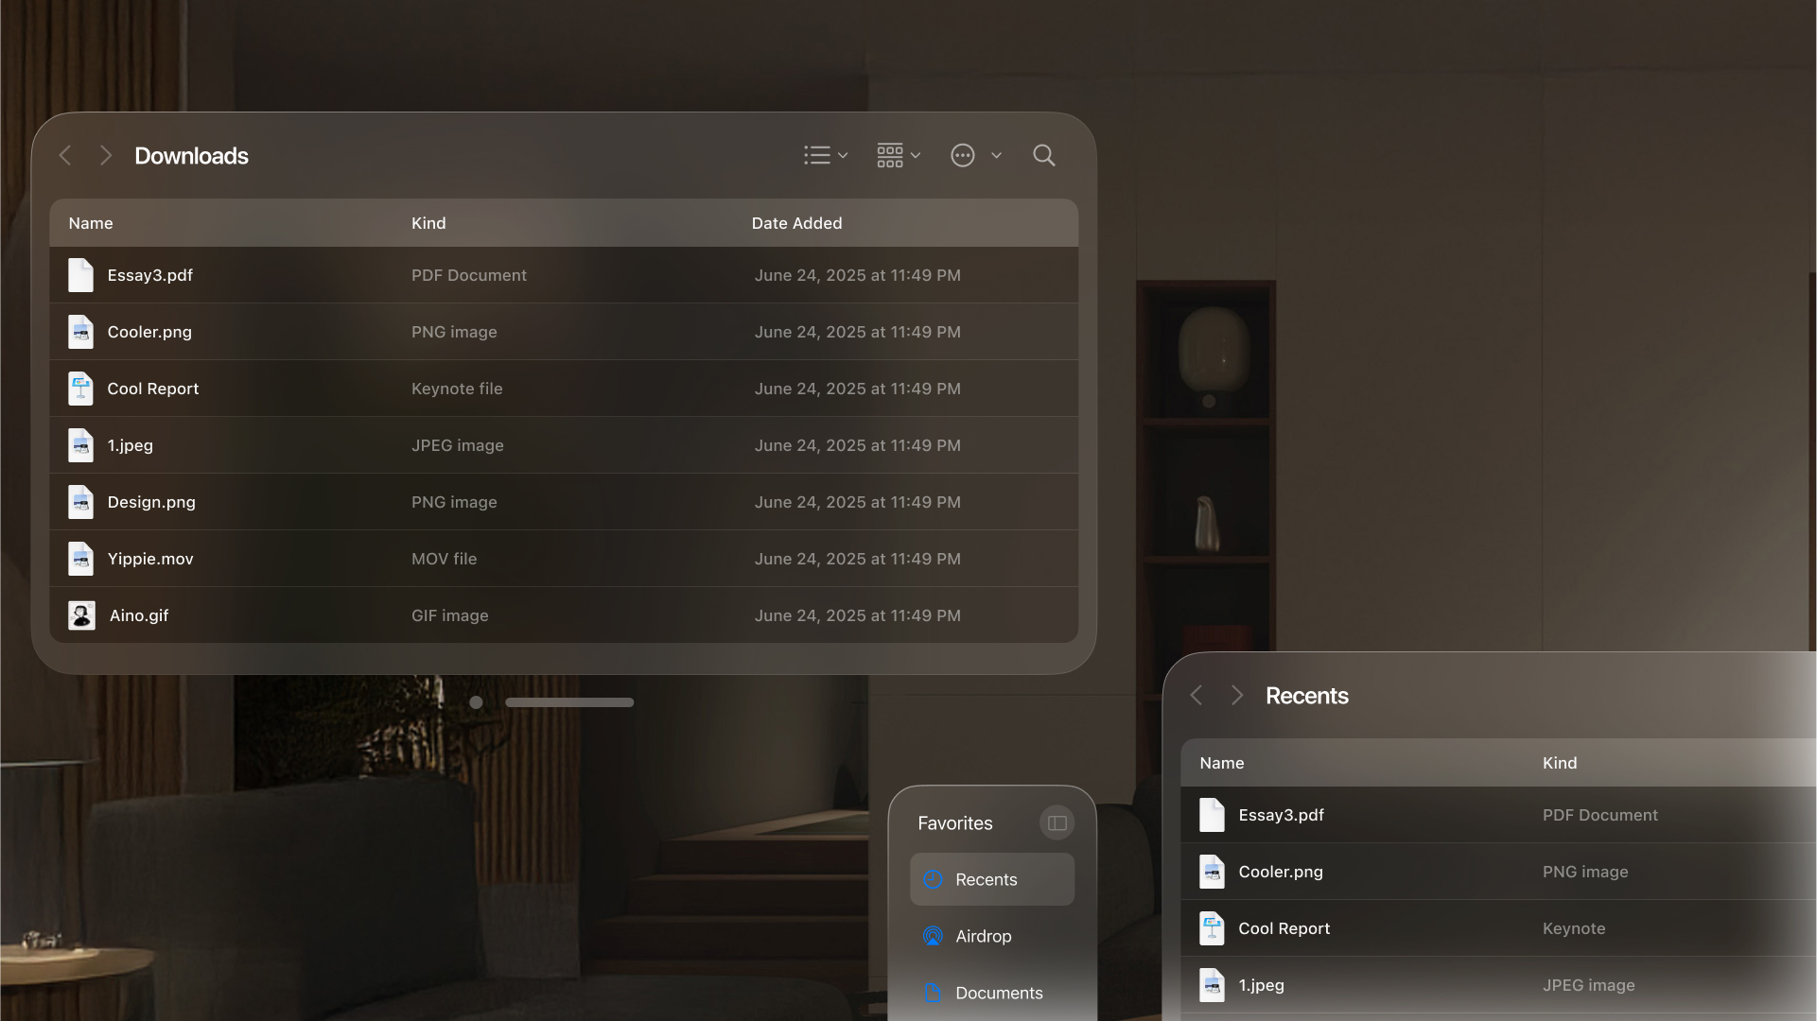Toggle the Favorites sidebar panel button

[1057, 823]
